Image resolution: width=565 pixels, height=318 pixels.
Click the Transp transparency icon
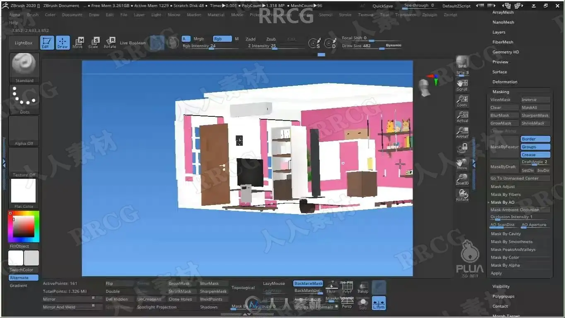tap(362, 287)
